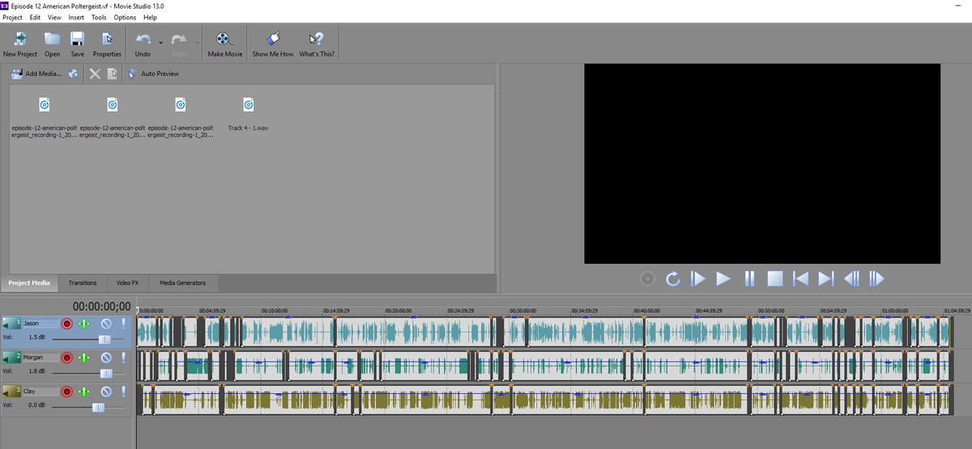Adjust the Jason track volume slider
This screenshot has height=449, width=972.
104,339
